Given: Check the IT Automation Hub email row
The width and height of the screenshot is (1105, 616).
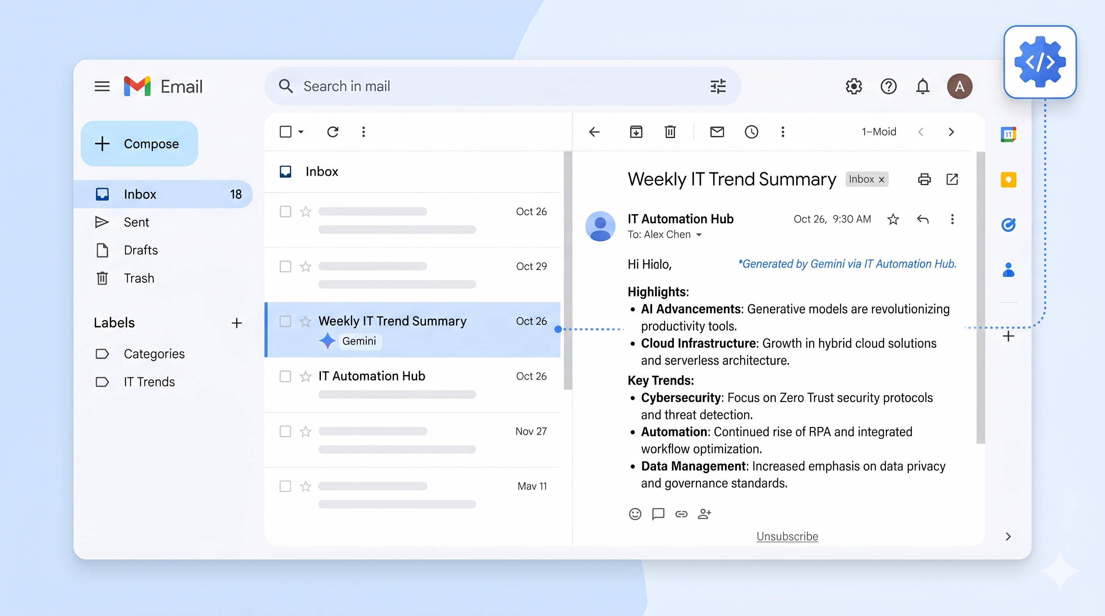Looking at the screenshot, I should 285,376.
